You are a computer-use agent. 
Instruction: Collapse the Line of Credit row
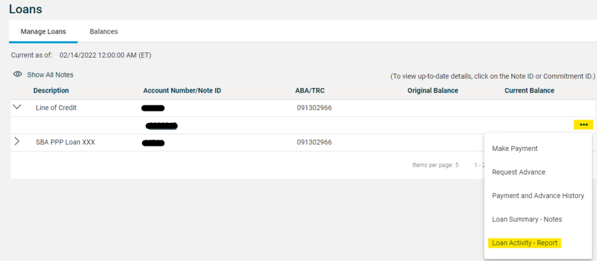(17, 108)
